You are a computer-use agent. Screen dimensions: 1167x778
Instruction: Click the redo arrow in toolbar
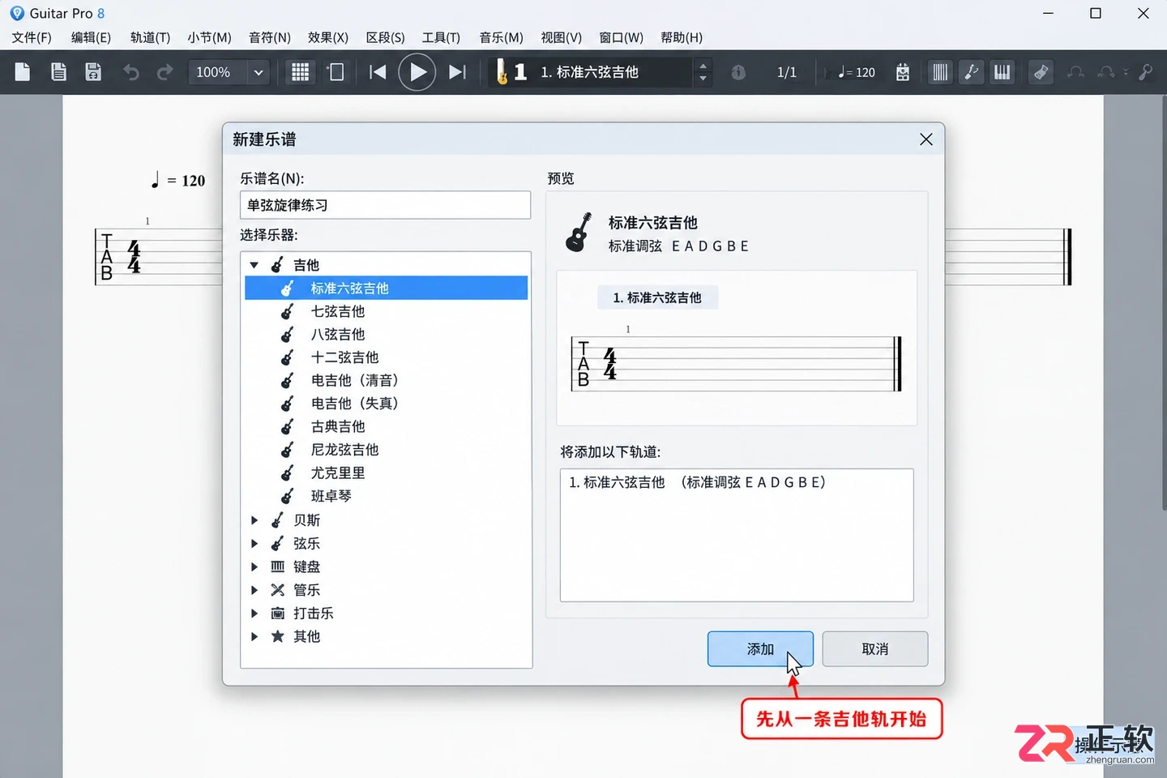tap(165, 72)
